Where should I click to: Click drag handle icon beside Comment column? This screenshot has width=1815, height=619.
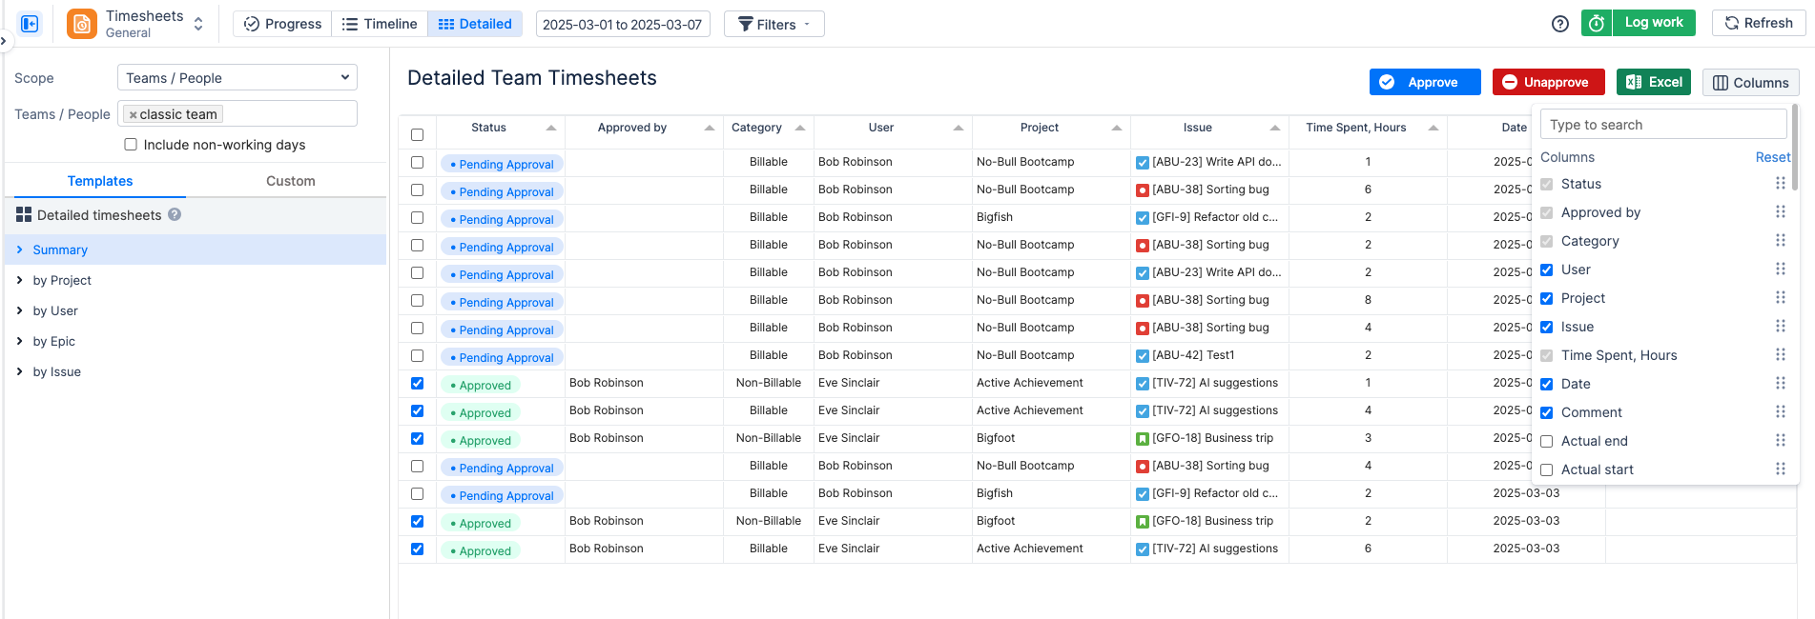[x=1780, y=412]
